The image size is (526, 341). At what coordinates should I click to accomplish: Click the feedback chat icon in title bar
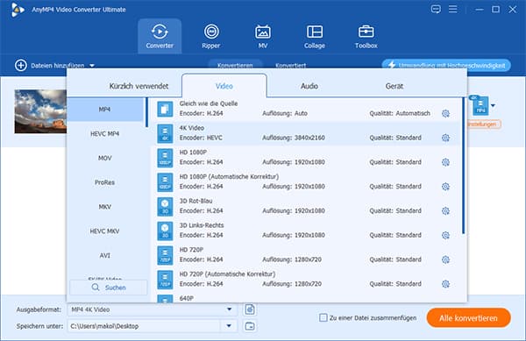tap(436, 9)
